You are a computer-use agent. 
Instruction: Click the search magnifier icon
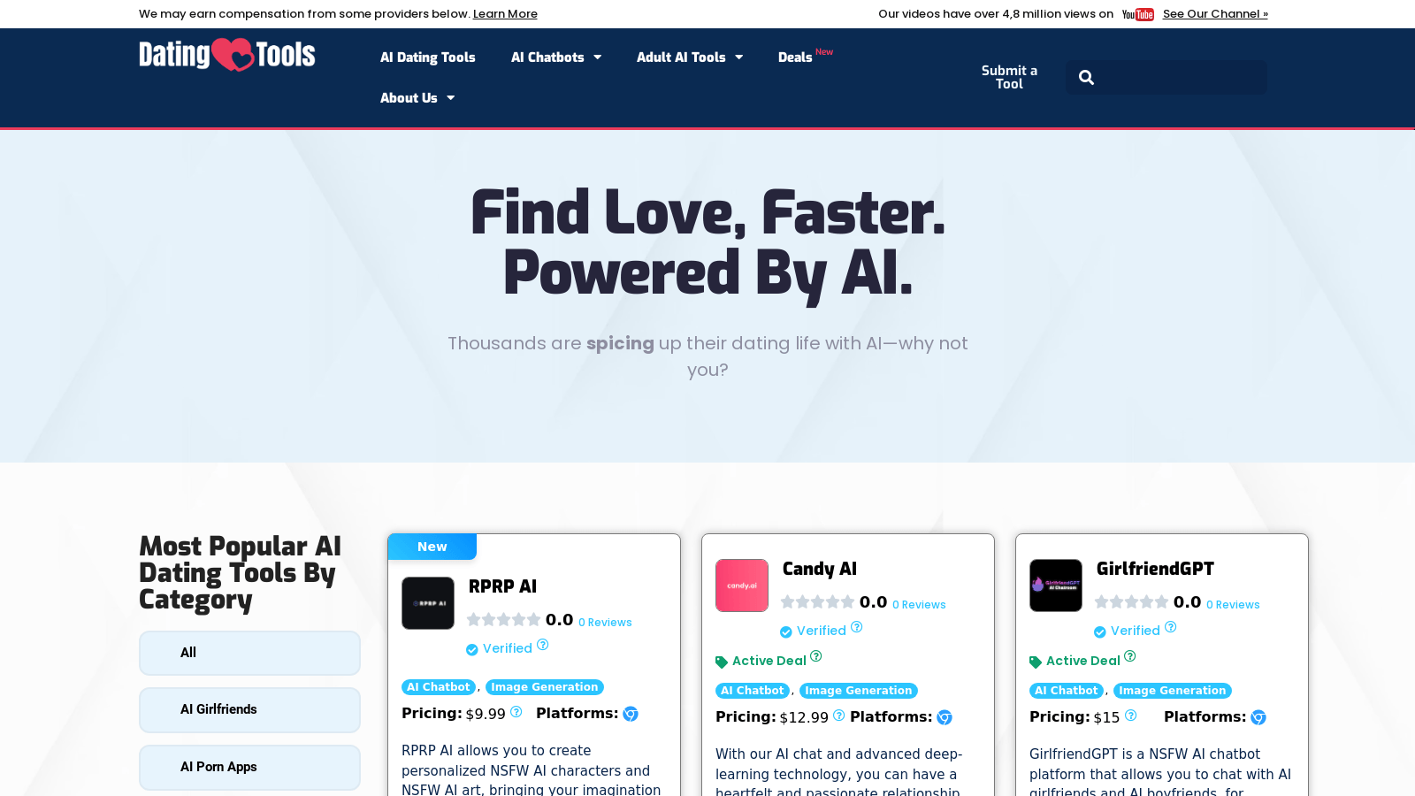pyautogui.click(x=1086, y=78)
